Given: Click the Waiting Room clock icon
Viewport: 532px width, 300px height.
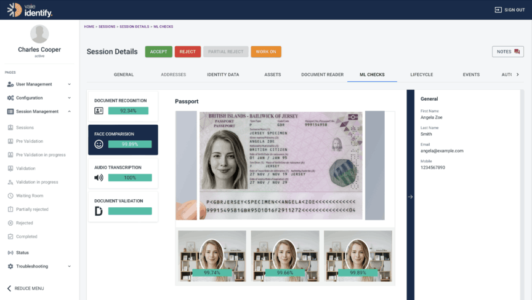Looking at the screenshot, I should point(10,195).
